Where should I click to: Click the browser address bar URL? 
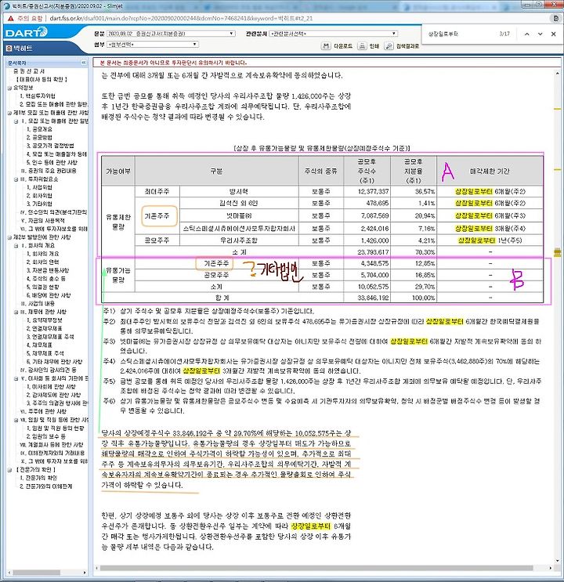181,18
